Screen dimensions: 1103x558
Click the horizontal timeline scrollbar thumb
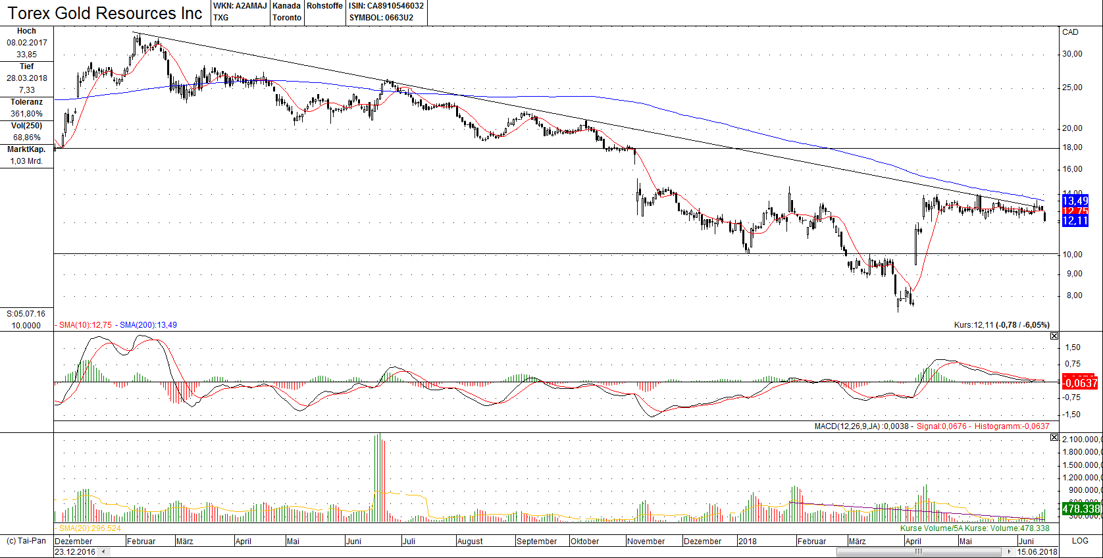919,552
